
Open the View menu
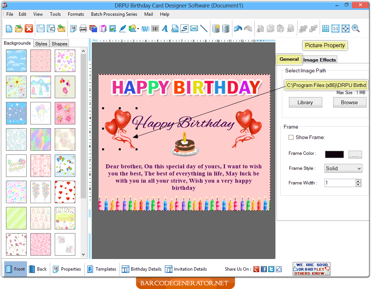38,14
